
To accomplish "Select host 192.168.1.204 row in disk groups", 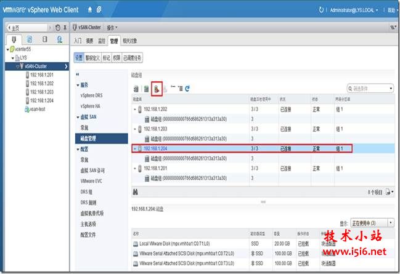I will pyautogui.click(x=263, y=148).
